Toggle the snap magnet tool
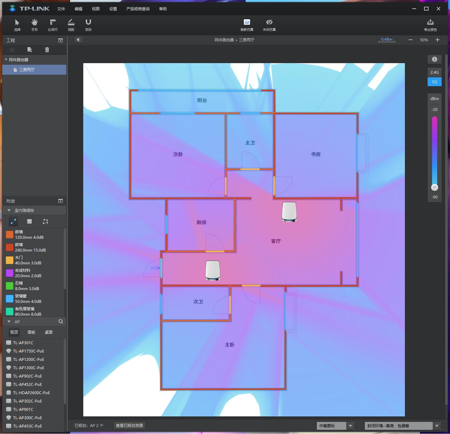The width and height of the screenshot is (450, 434). pyautogui.click(x=88, y=25)
